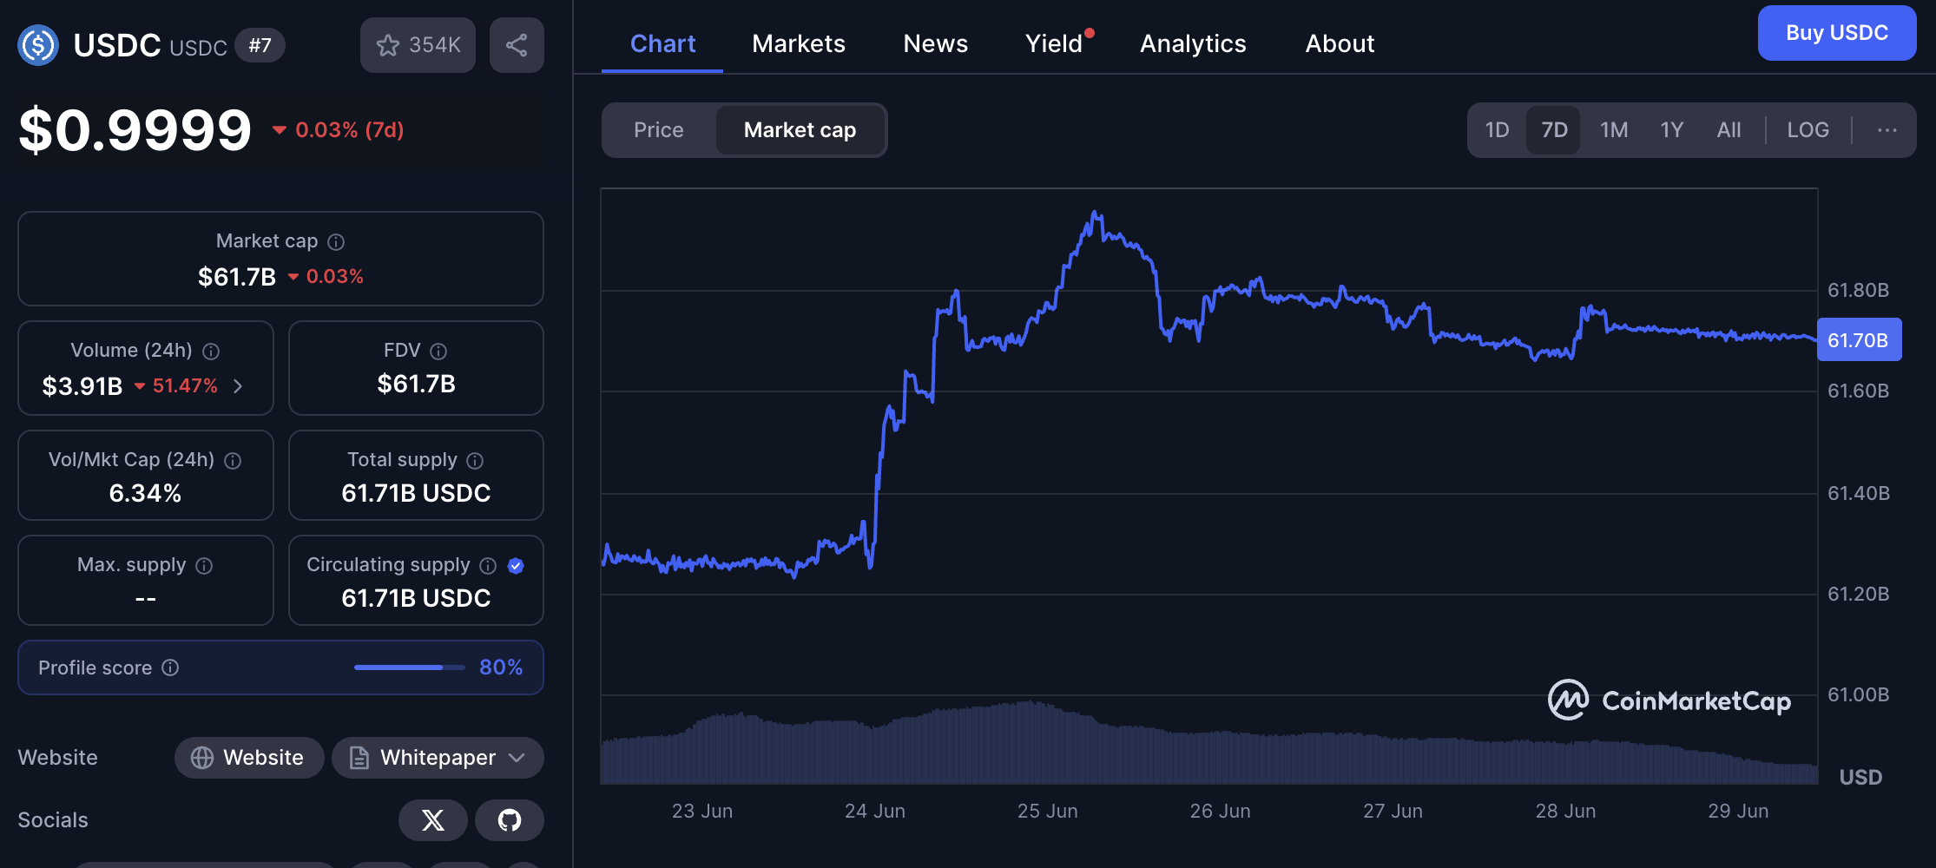The height and width of the screenshot is (868, 1936).
Task: Click the circulating supply verified badge
Action: click(x=516, y=566)
